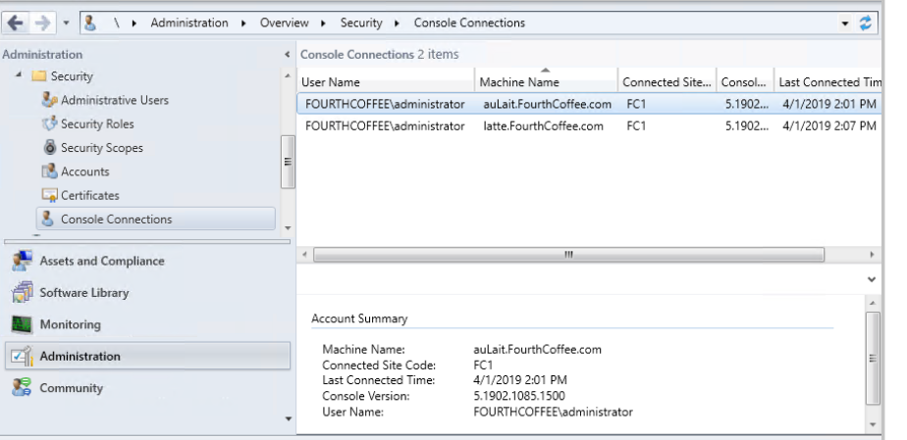Open Certificates node
The width and height of the screenshot is (907, 440).
coord(89,195)
